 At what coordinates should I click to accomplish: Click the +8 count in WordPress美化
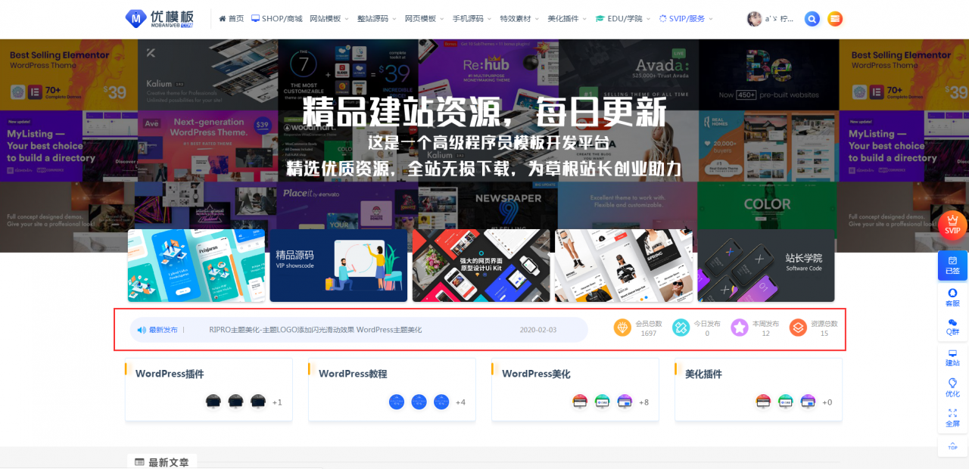coord(643,402)
